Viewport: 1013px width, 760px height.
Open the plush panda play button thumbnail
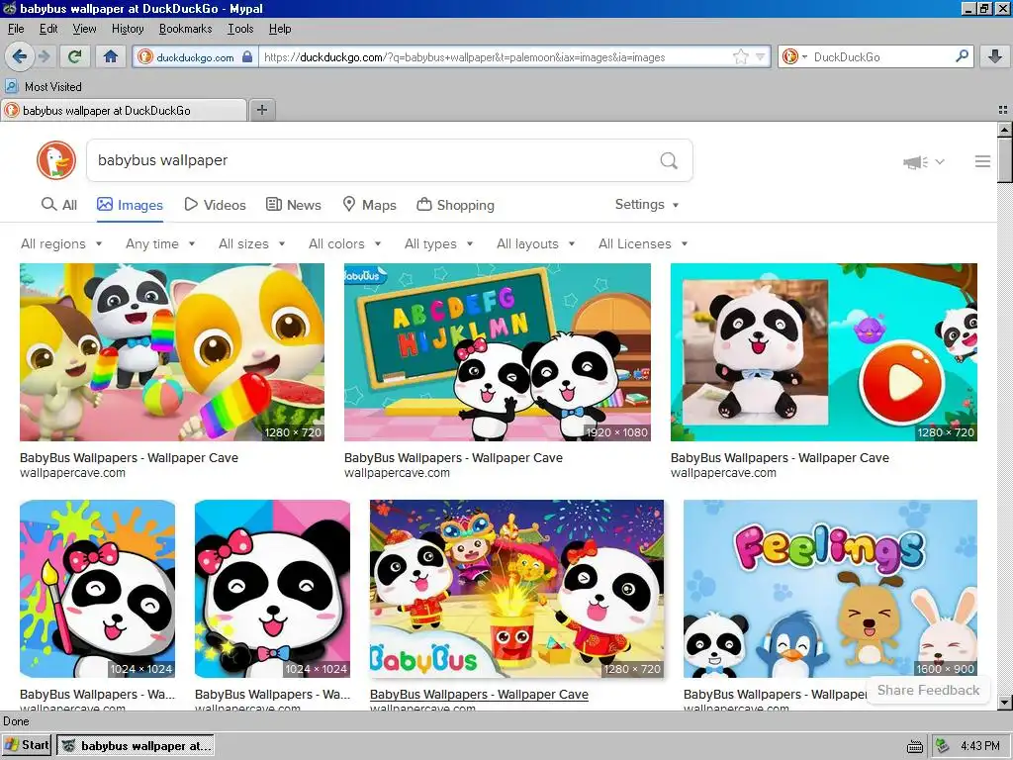click(824, 352)
